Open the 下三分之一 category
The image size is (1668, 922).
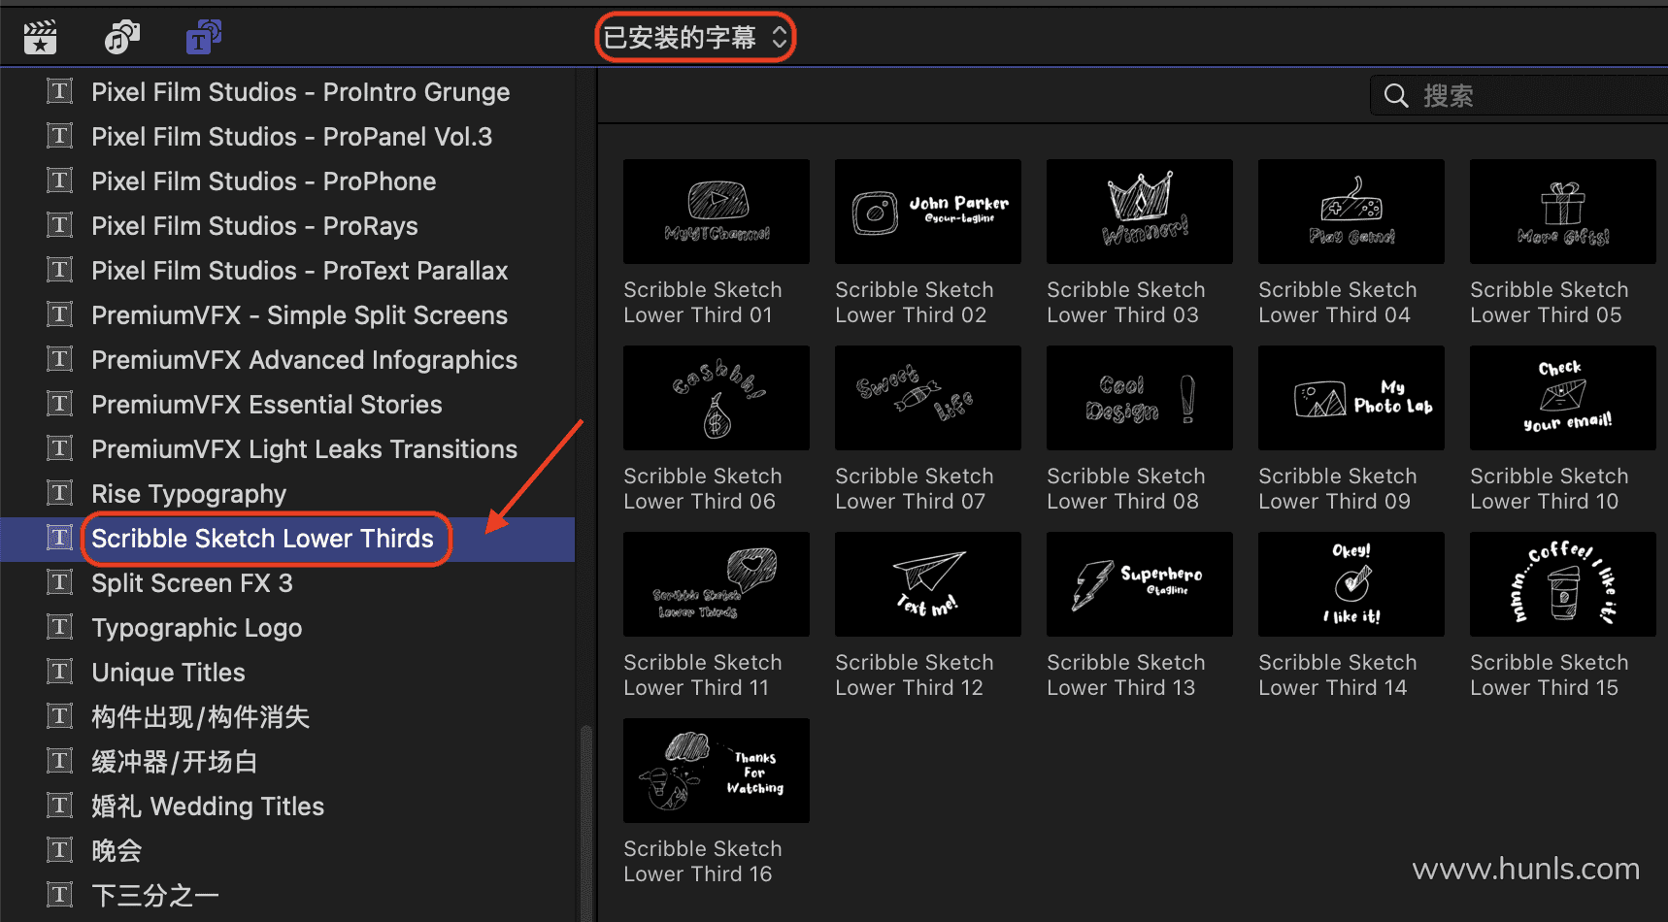[x=155, y=895]
